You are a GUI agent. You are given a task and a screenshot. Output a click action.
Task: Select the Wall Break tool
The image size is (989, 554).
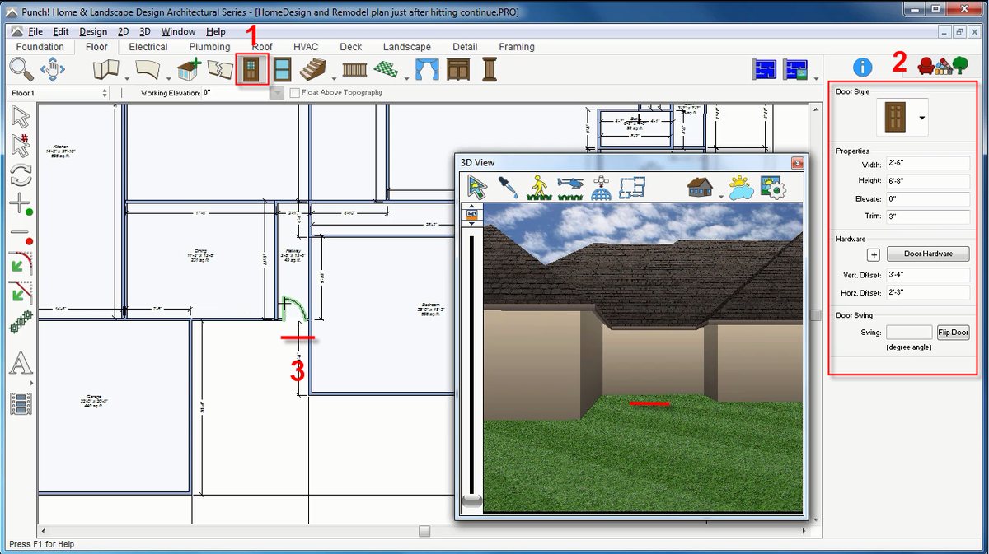point(220,69)
